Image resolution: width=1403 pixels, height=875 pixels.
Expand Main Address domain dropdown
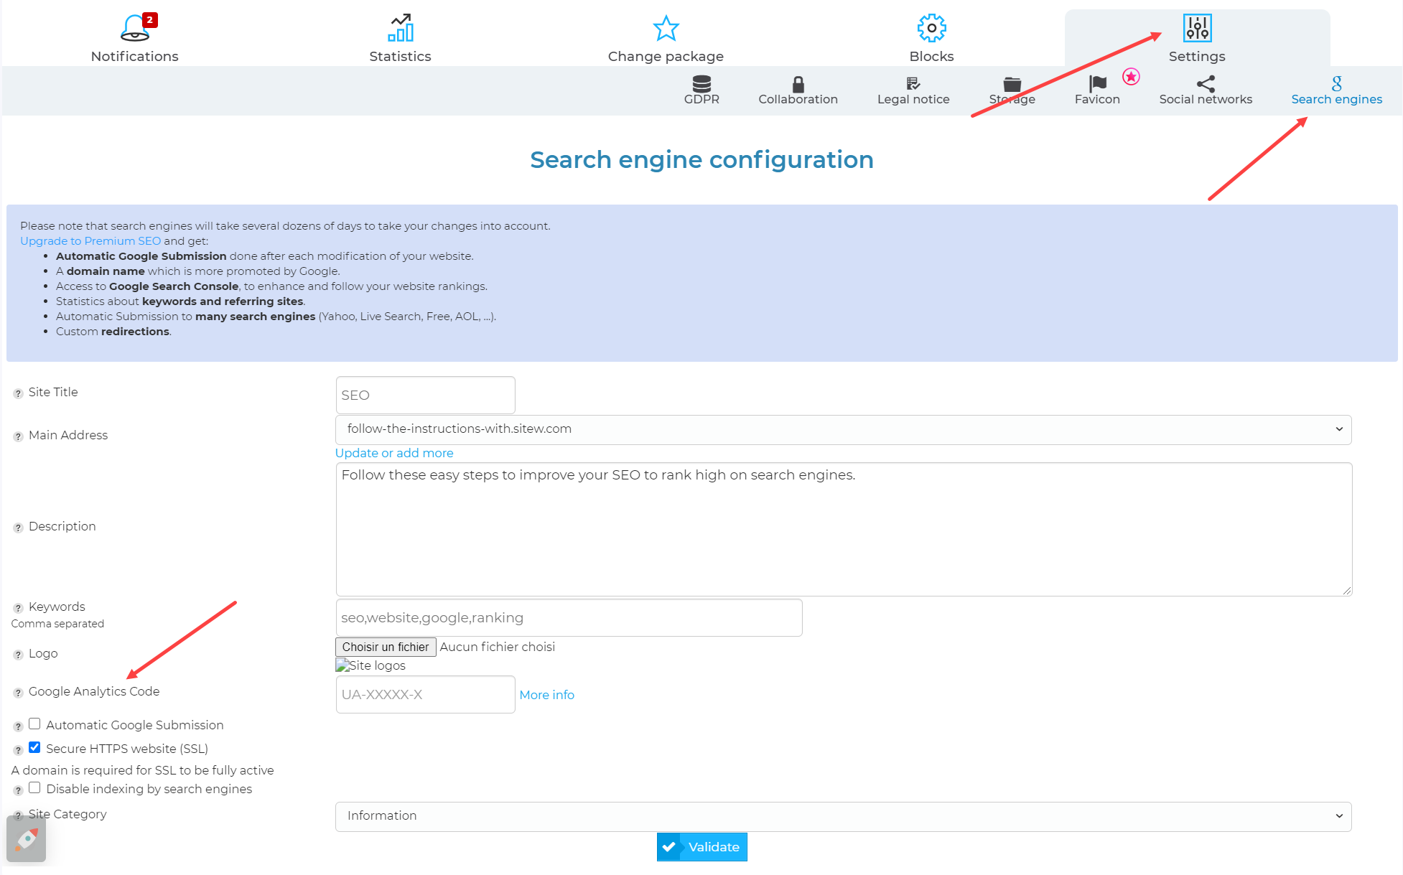[x=1340, y=427]
